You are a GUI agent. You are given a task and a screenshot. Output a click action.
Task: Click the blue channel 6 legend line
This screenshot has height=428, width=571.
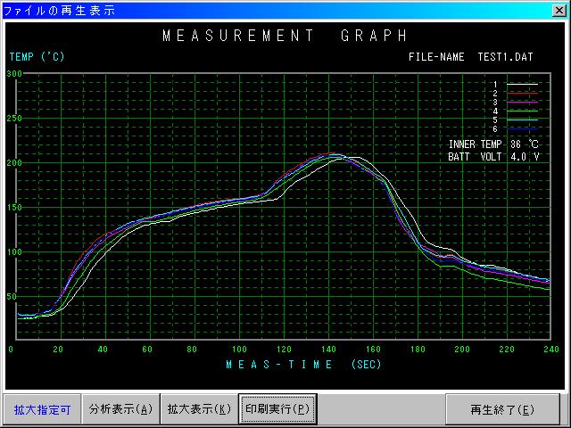522,128
